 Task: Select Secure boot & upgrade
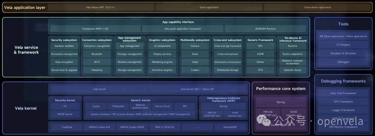64,70
